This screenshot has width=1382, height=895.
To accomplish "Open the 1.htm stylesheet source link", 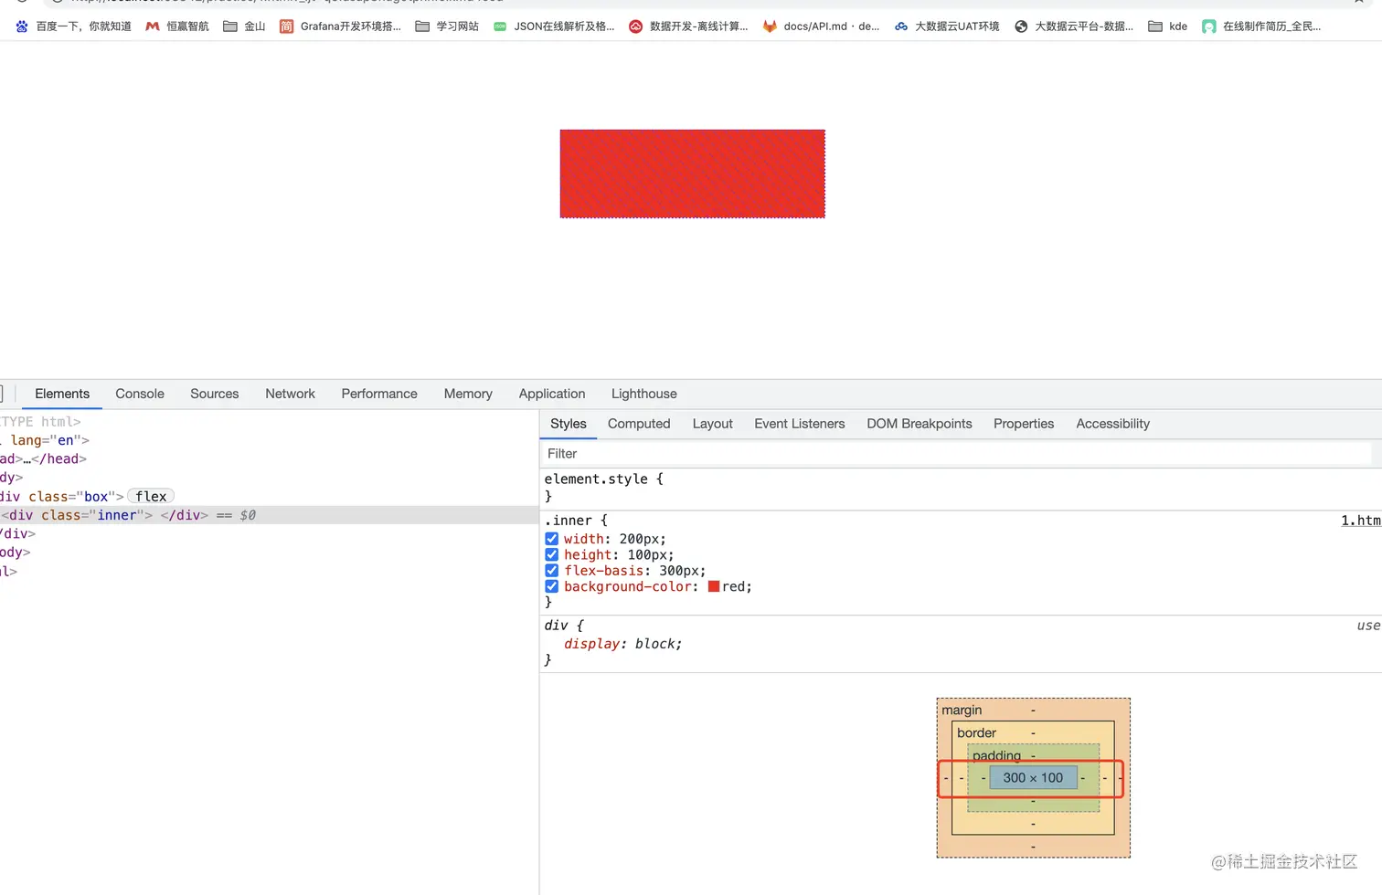I will (x=1361, y=521).
